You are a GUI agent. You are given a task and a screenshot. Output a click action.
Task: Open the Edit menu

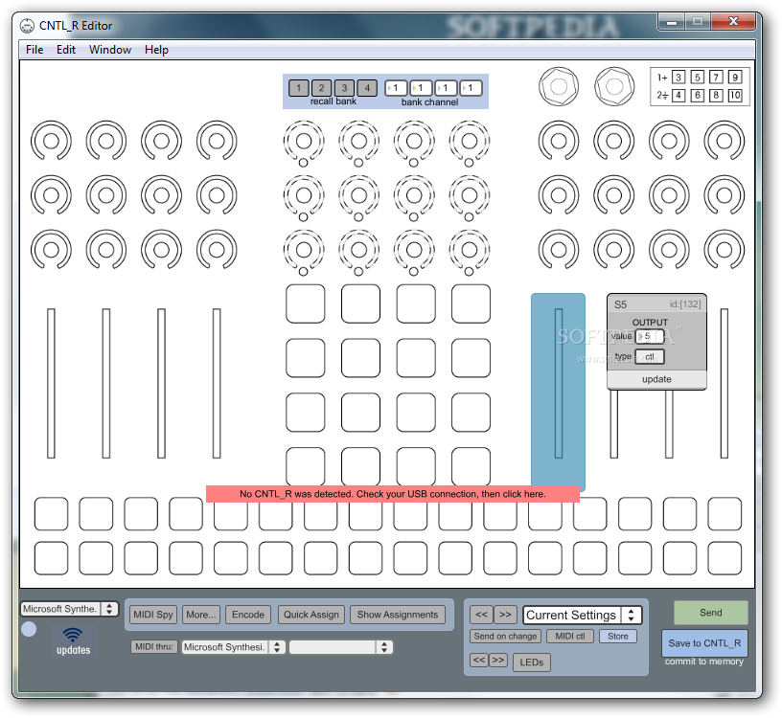66,50
